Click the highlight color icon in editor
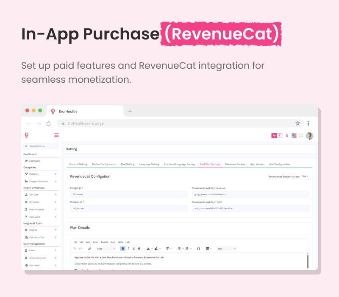Screen dimensions: 339x297 tap(156, 249)
